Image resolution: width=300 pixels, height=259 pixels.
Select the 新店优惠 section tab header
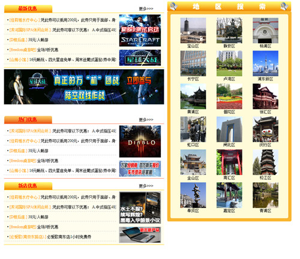(x=28, y=186)
